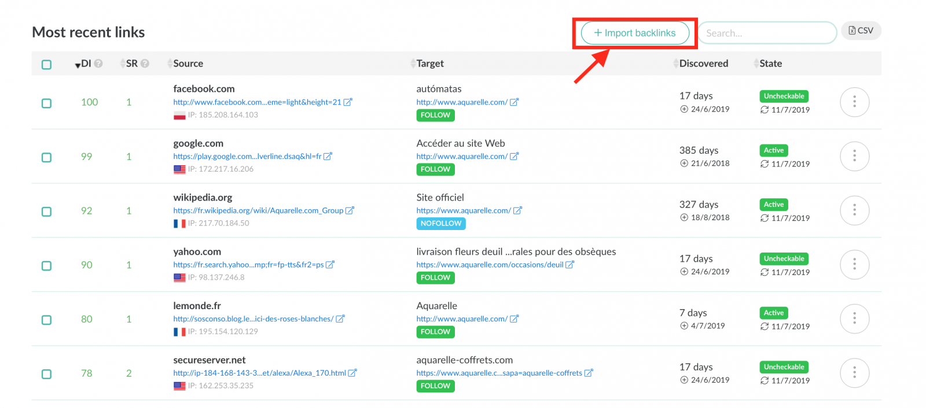926x408 pixels.
Task: Open three-dot menu for yahoo.com row
Action: (854, 265)
